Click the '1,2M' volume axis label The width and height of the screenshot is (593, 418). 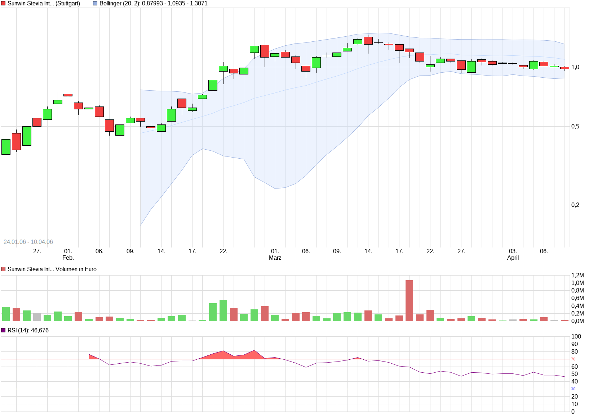(x=577, y=276)
